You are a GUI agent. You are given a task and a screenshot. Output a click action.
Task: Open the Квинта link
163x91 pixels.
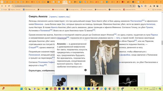tap(54, 27)
